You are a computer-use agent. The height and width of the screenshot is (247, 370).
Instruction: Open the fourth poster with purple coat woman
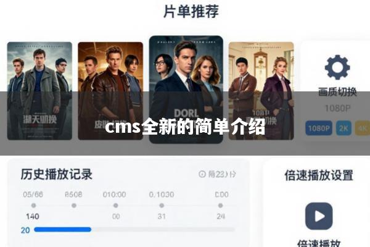pyautogui.click(x=261, y=91)
